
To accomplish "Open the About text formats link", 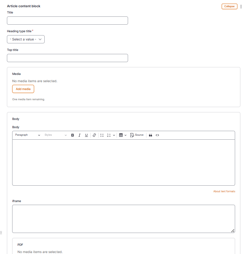I will (224, 191).
